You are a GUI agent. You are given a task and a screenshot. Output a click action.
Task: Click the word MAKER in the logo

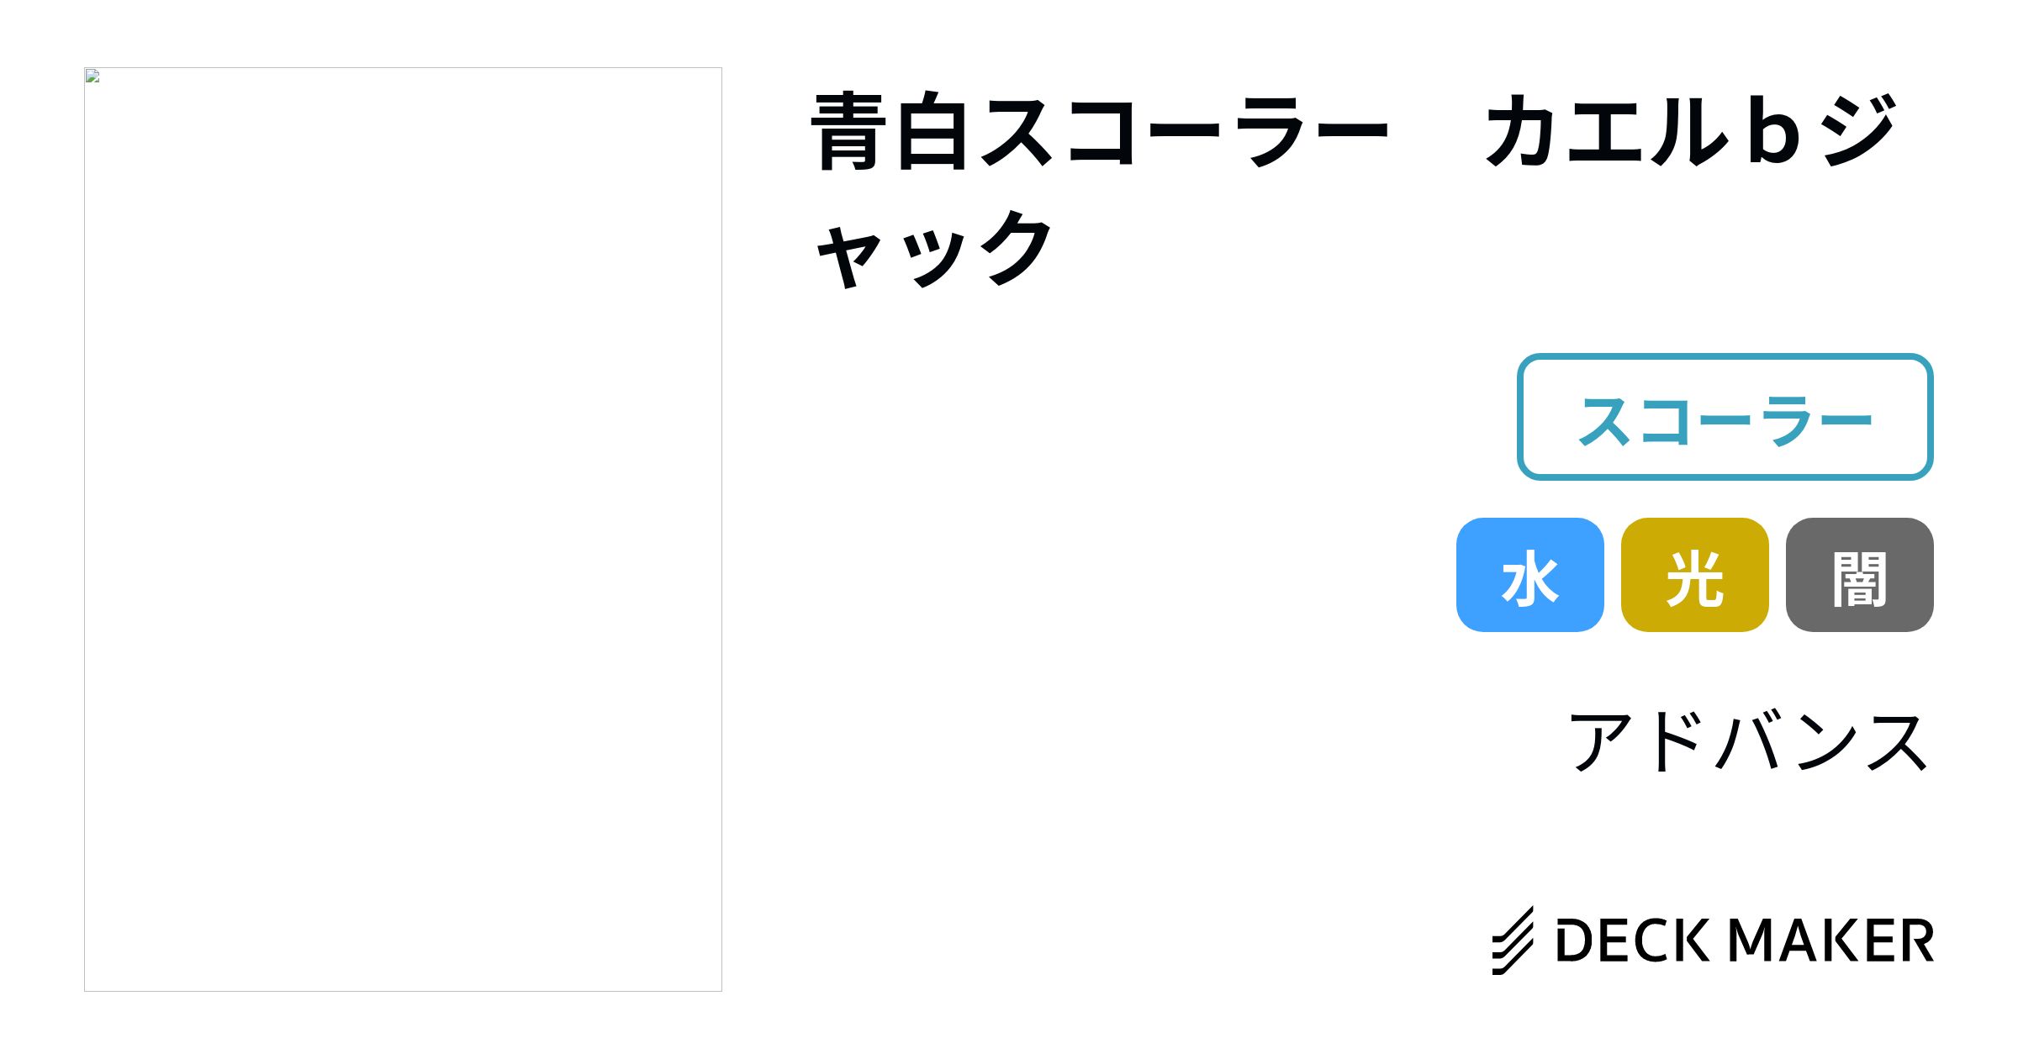click(x=1830, y=940)
